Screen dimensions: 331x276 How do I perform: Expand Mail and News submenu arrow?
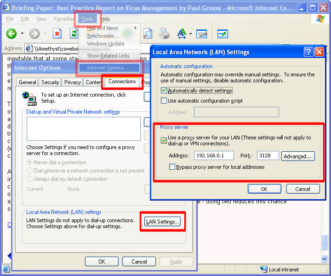point(136,28)
